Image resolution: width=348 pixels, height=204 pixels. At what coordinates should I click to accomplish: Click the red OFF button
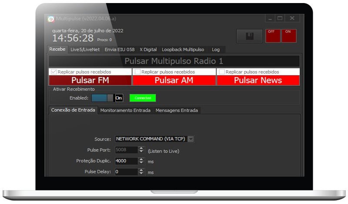tap(273, 36)
